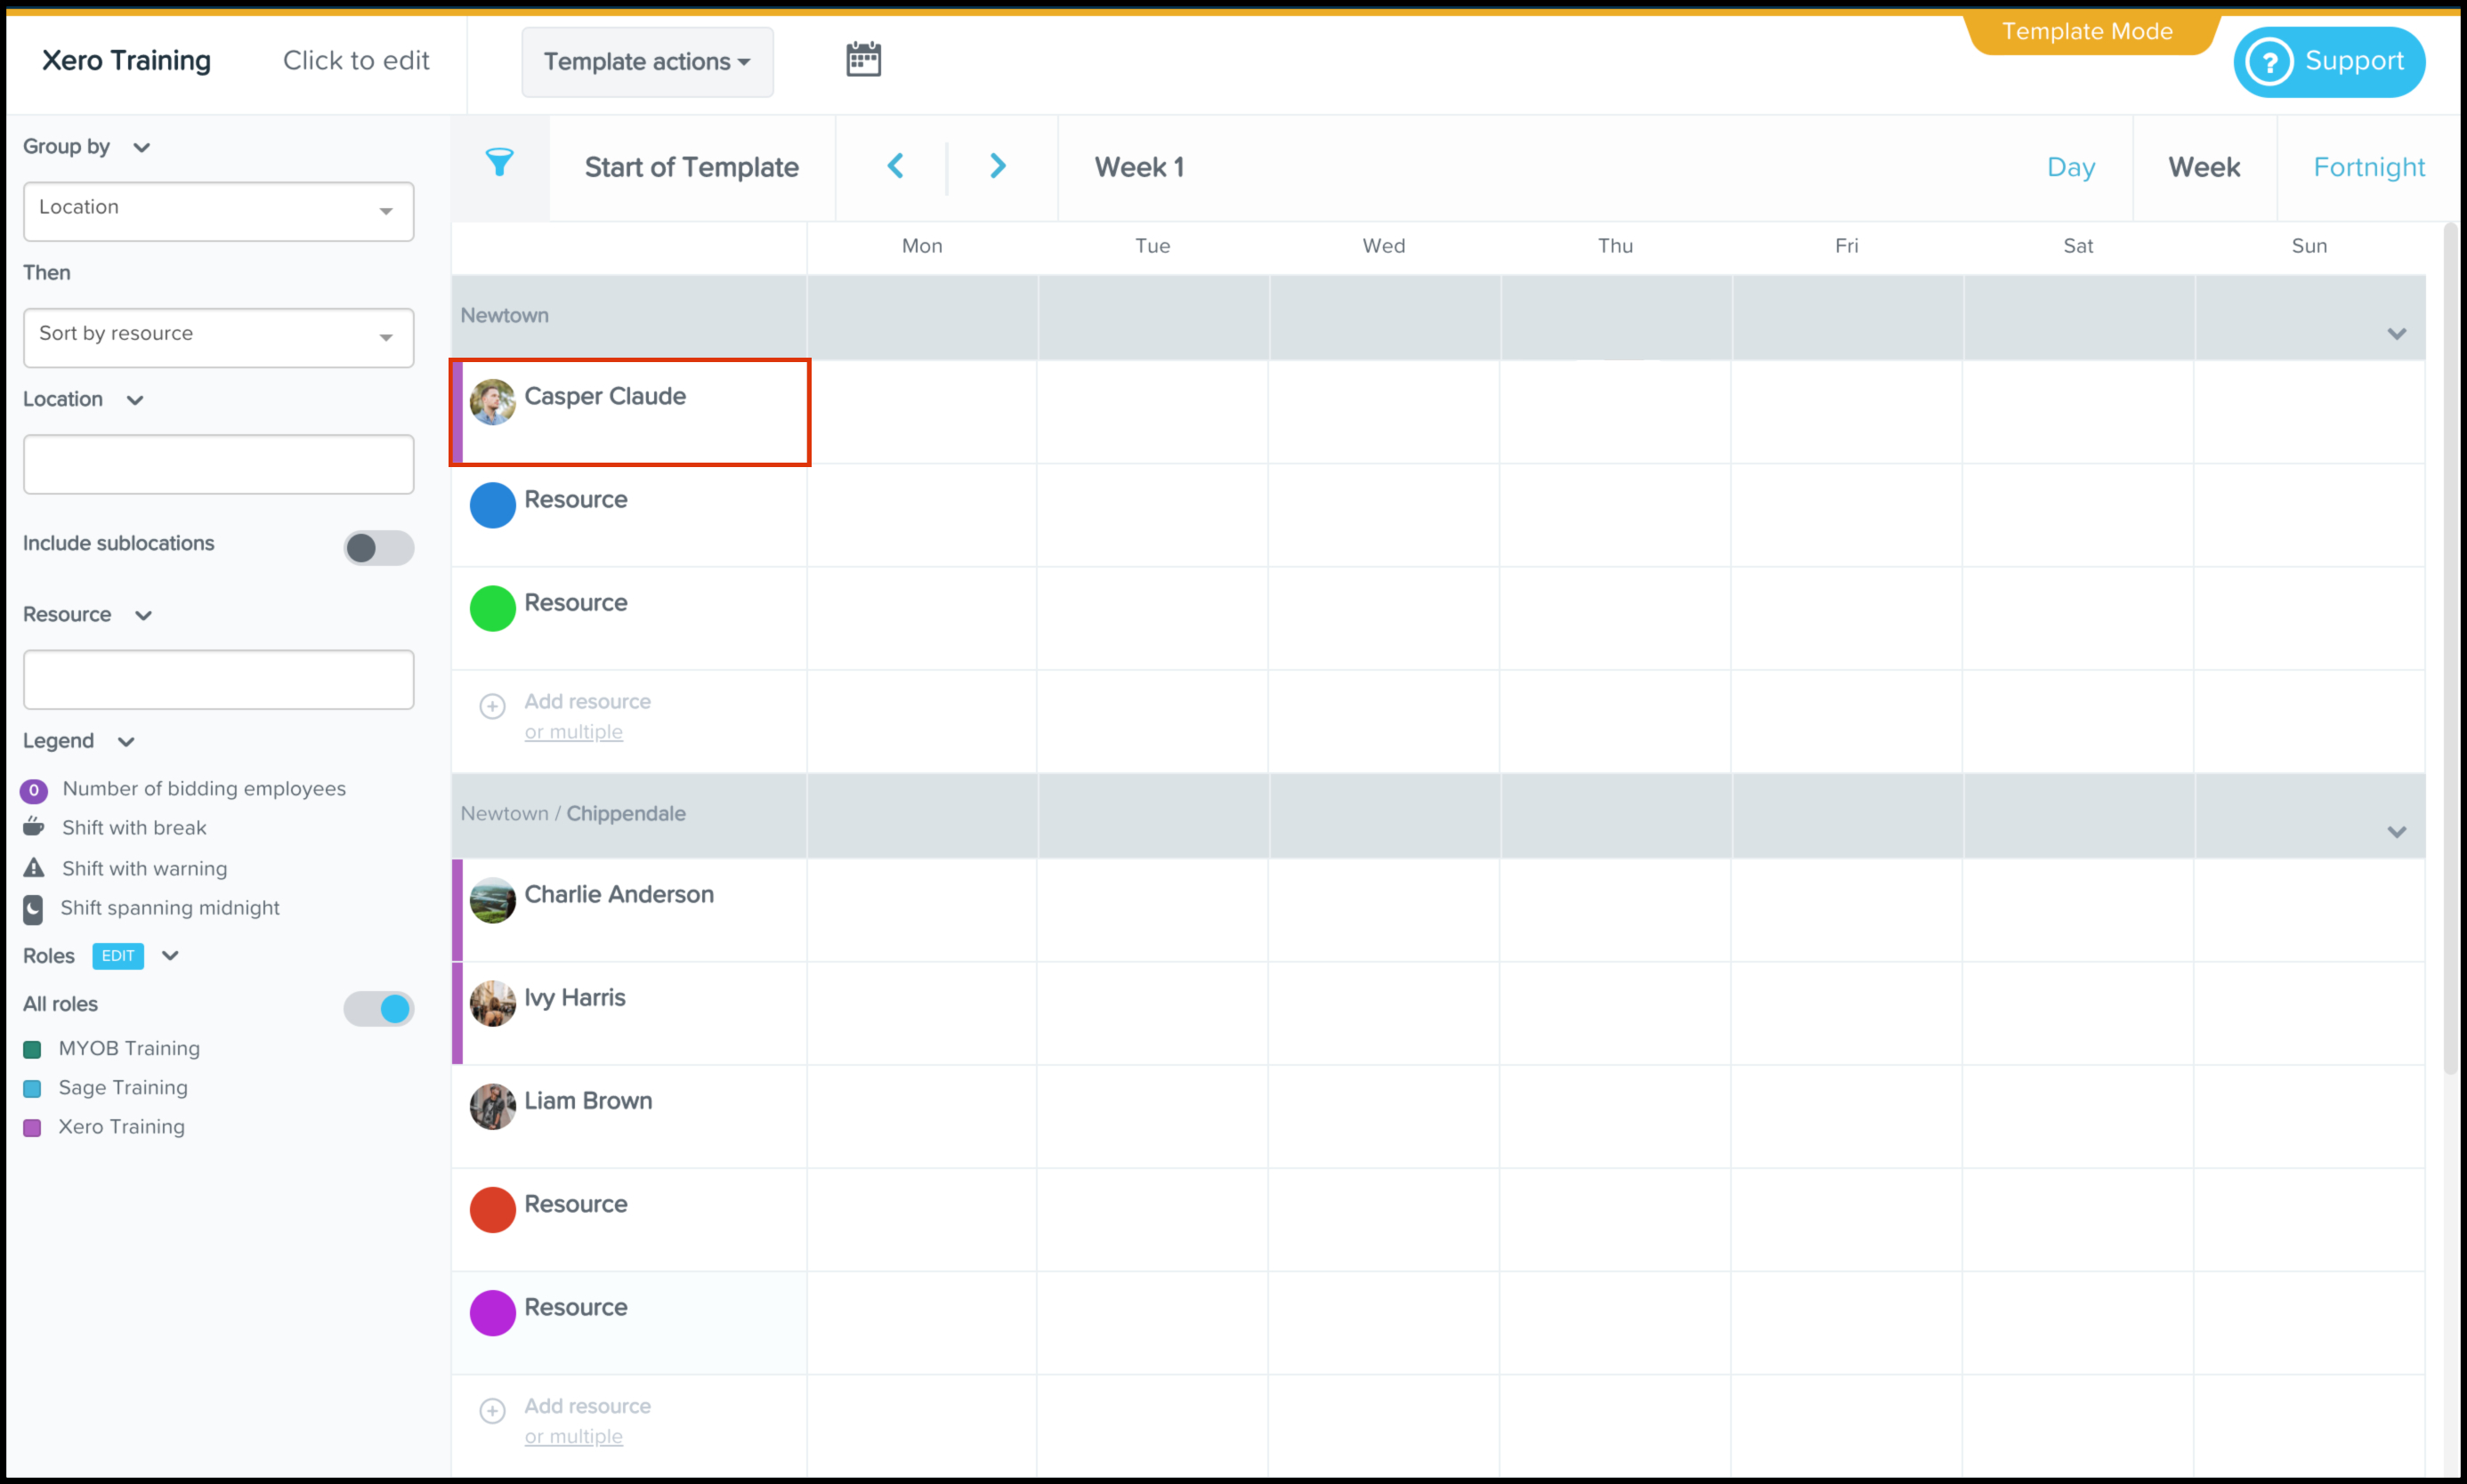The height and width of the screenshot is (1484, 2467).
Task: Switch to Day view tab
Action: [2070, 167]
